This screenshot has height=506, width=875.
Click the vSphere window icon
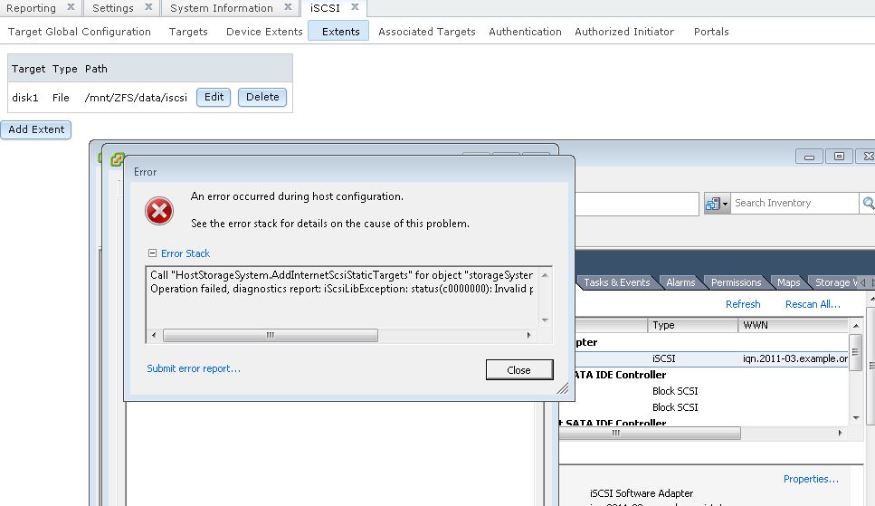(118, 159)
